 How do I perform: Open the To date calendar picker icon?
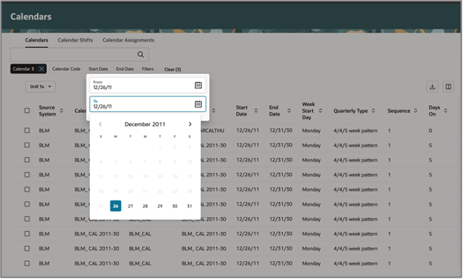click(198, 104)
